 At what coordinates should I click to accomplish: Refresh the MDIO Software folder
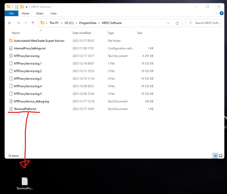pos(177,23)
